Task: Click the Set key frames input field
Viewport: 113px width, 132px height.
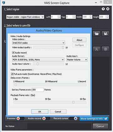Action: click(38, 90)
